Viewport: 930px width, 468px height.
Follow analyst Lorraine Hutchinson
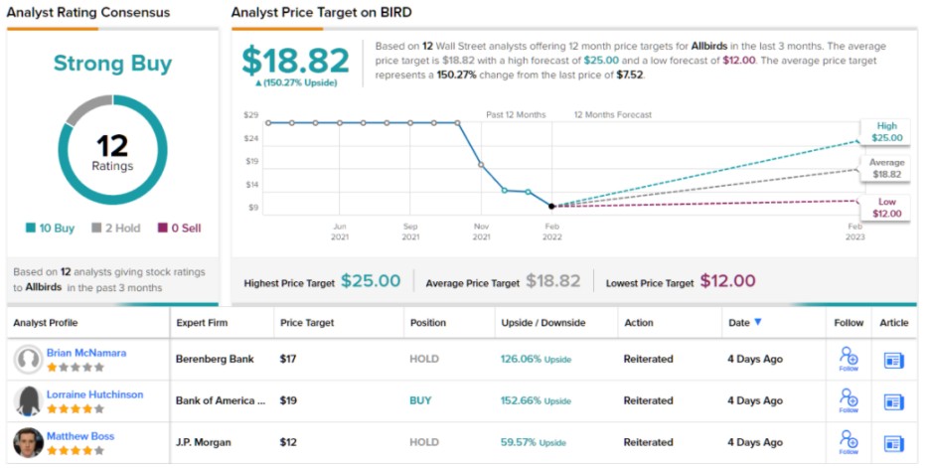tap(848, 400)
